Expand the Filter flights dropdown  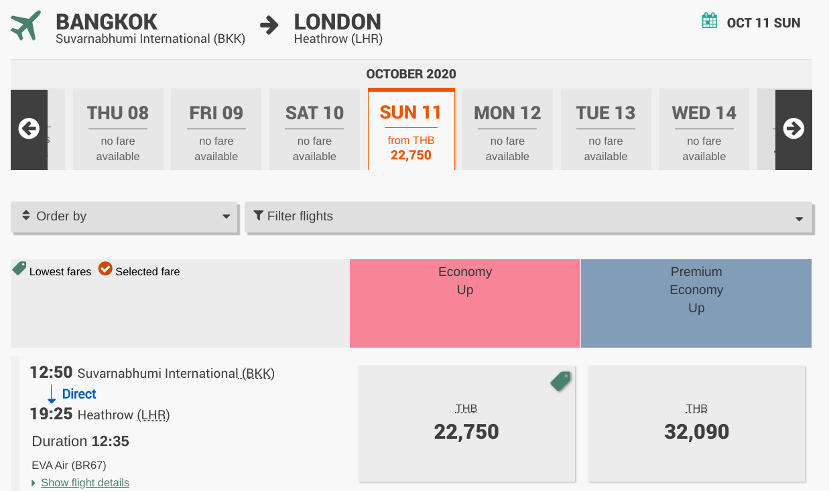[529, 217]
